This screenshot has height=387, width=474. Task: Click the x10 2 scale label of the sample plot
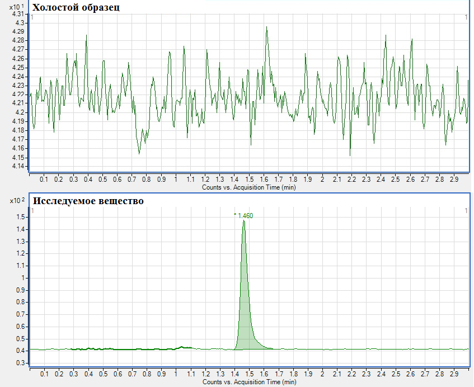click(x=17, y=201)
